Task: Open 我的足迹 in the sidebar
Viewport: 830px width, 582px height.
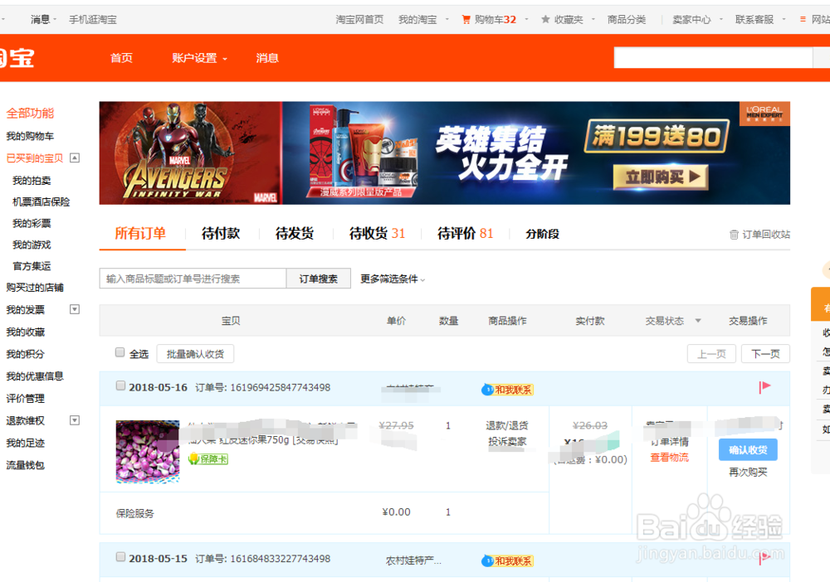Action: pos(26,443)
